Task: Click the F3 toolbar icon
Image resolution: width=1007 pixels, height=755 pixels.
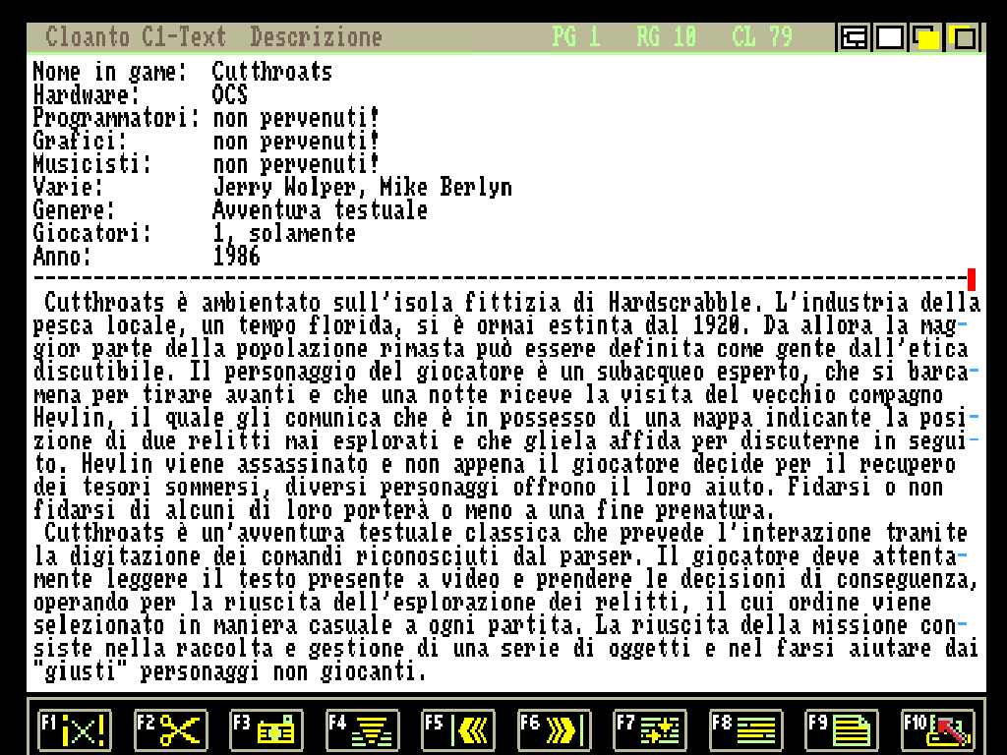Action: tap(267, 729)
